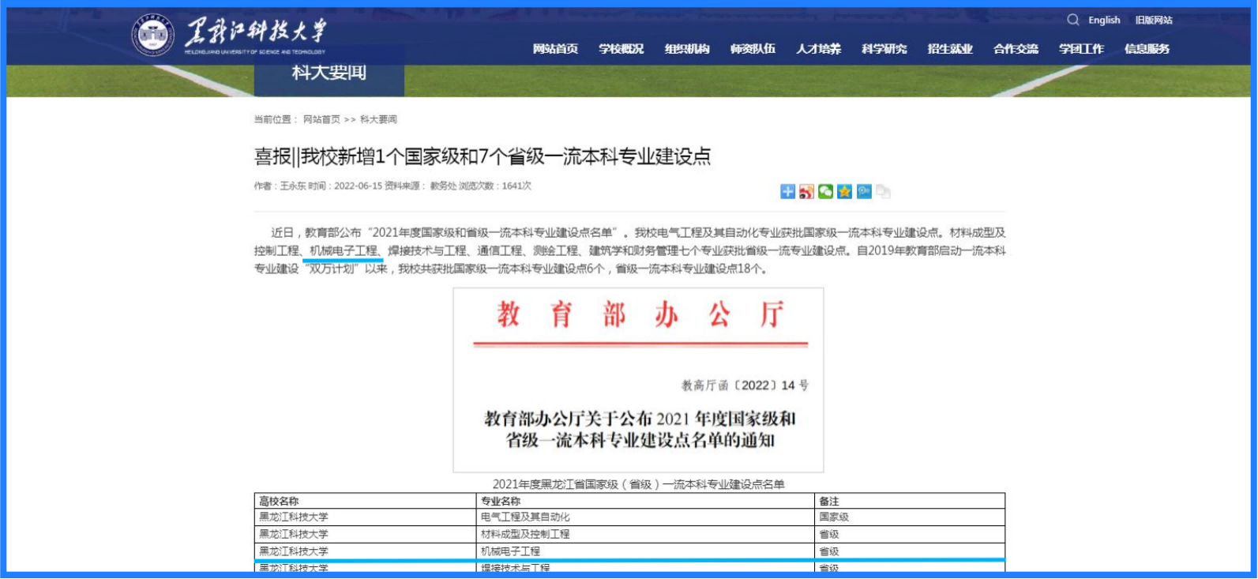Click the 教育部办公厅 notice image
This screenshot has height=579, width=1258.
click(x=638, y=380)
